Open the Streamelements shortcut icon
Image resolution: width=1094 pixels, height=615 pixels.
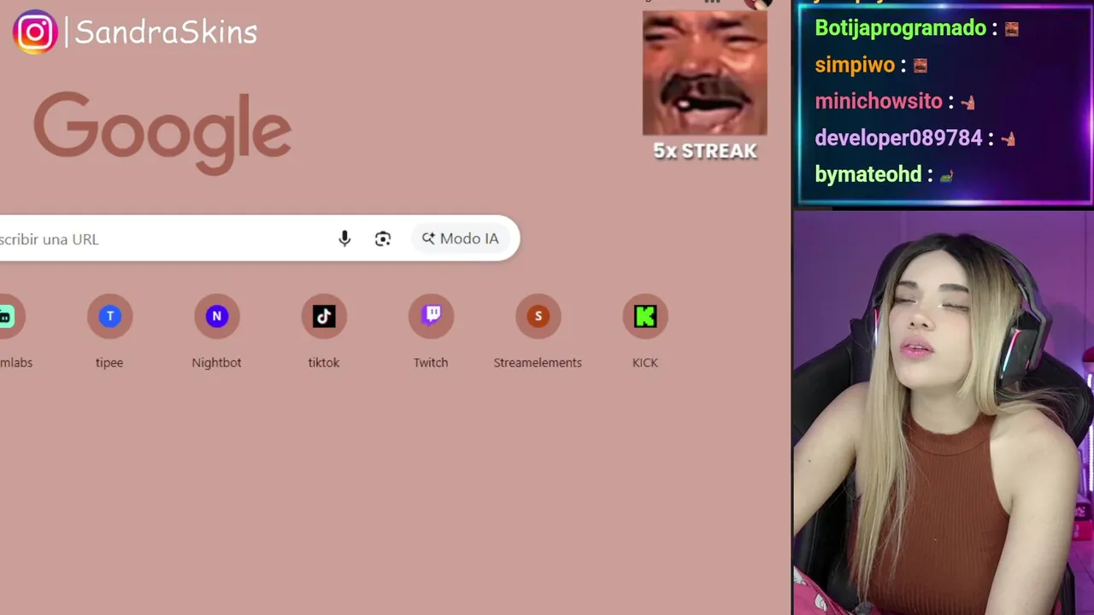click(538, 316)
